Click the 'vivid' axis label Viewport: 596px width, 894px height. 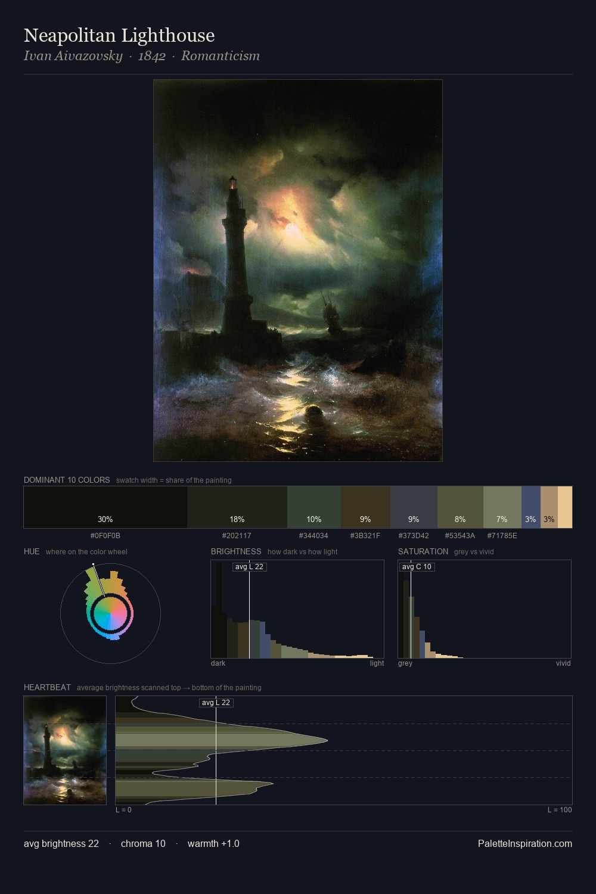[563, 663]
